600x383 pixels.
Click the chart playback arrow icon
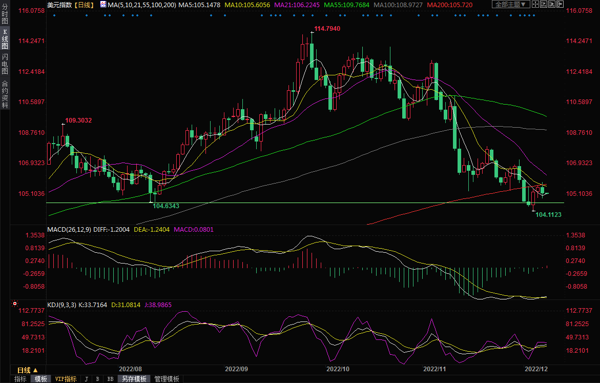(x=552, y=4)
